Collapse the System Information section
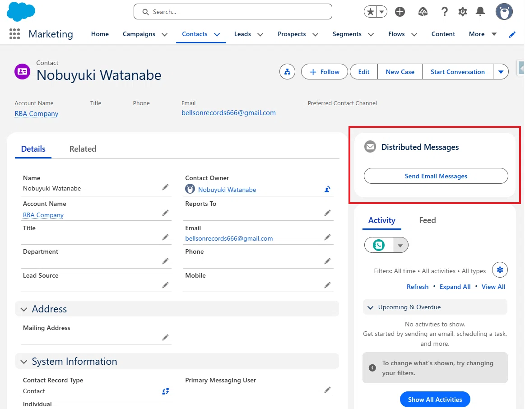This screenshot has height=409, width=525. [x=24, y=362]
